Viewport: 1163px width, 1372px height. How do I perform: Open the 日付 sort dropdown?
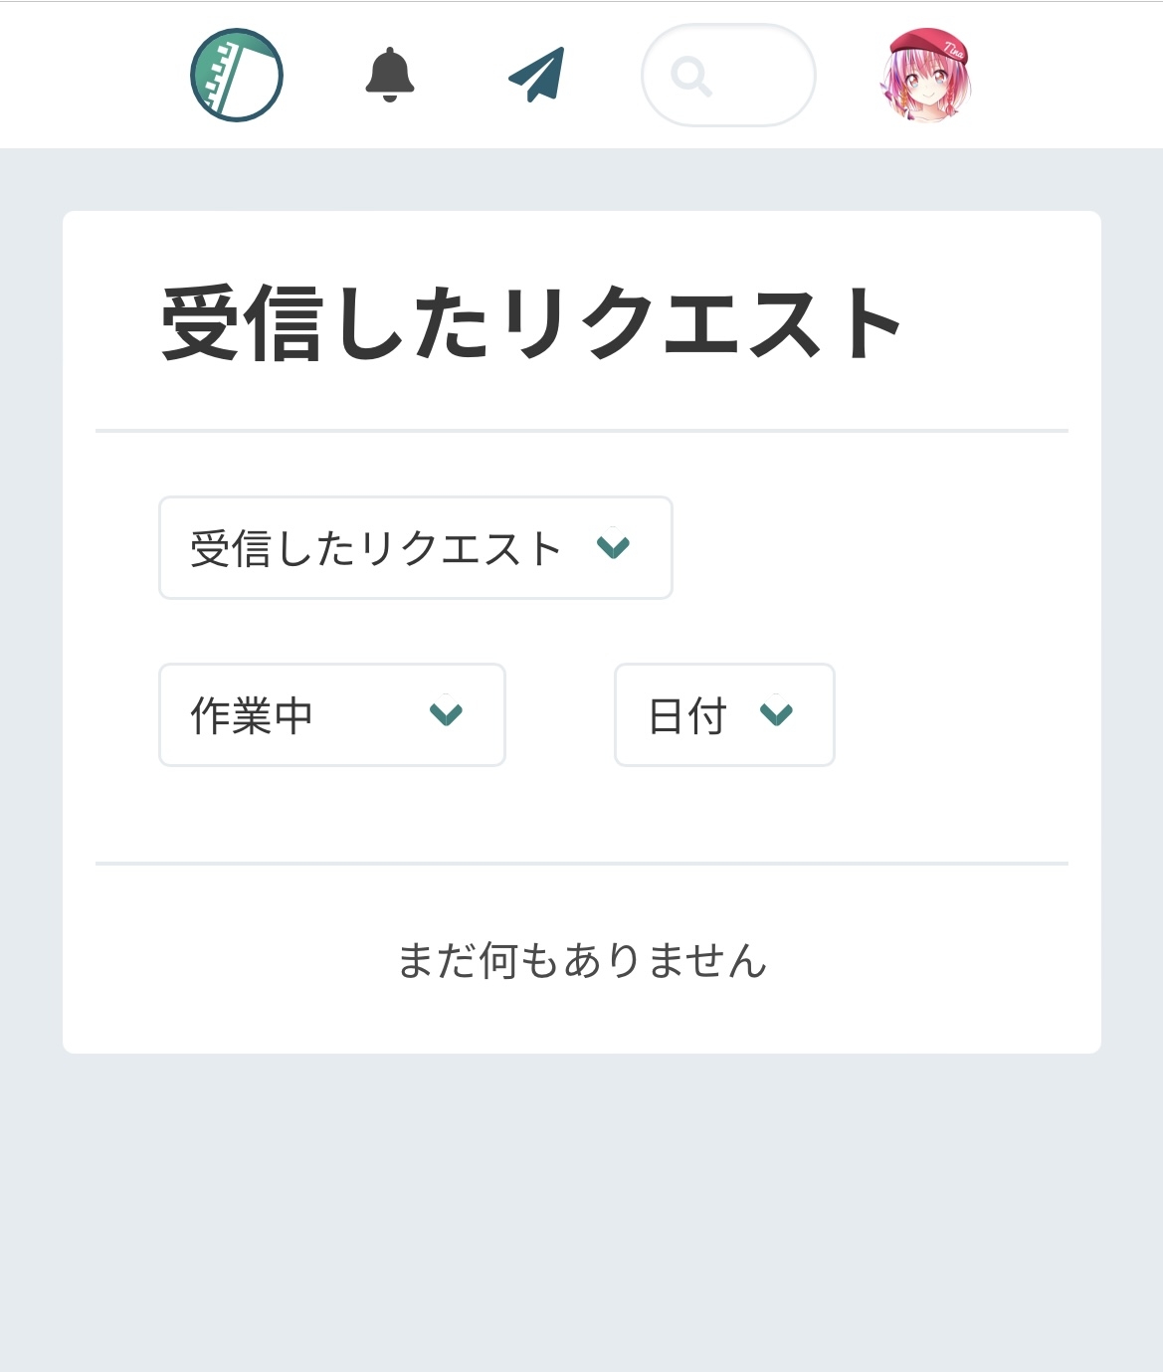723,715
